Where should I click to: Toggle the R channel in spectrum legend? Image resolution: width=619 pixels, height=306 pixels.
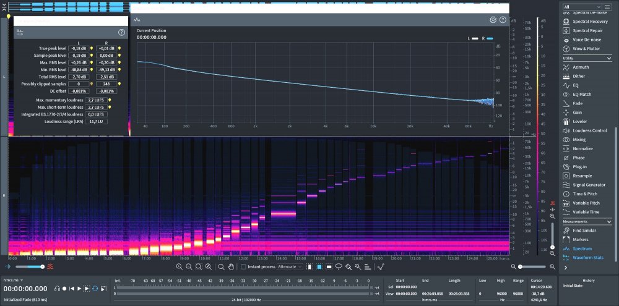487,38
